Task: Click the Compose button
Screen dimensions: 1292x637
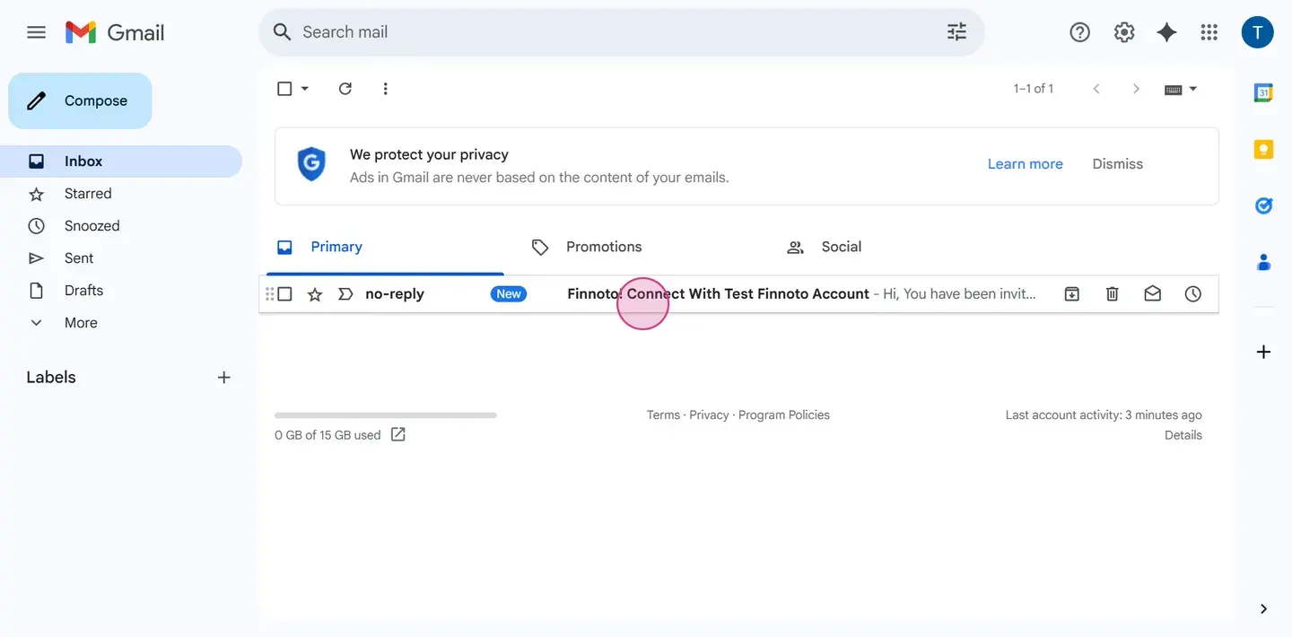Action: point(80,100)
